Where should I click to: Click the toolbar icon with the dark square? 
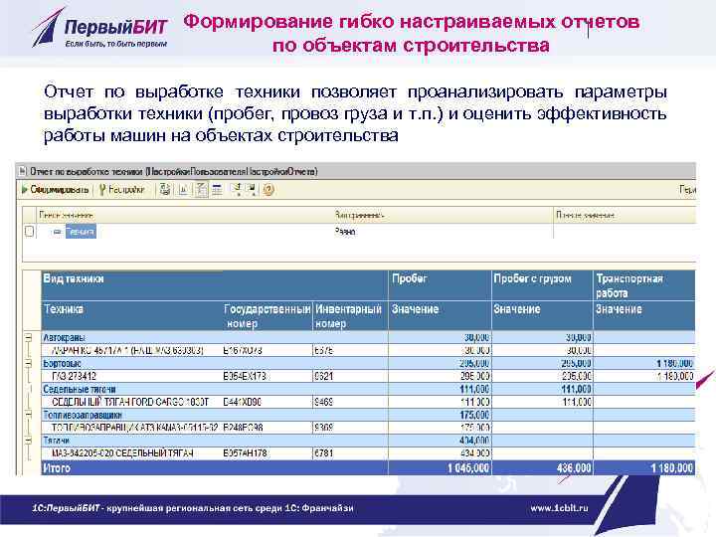click(252, 190)
